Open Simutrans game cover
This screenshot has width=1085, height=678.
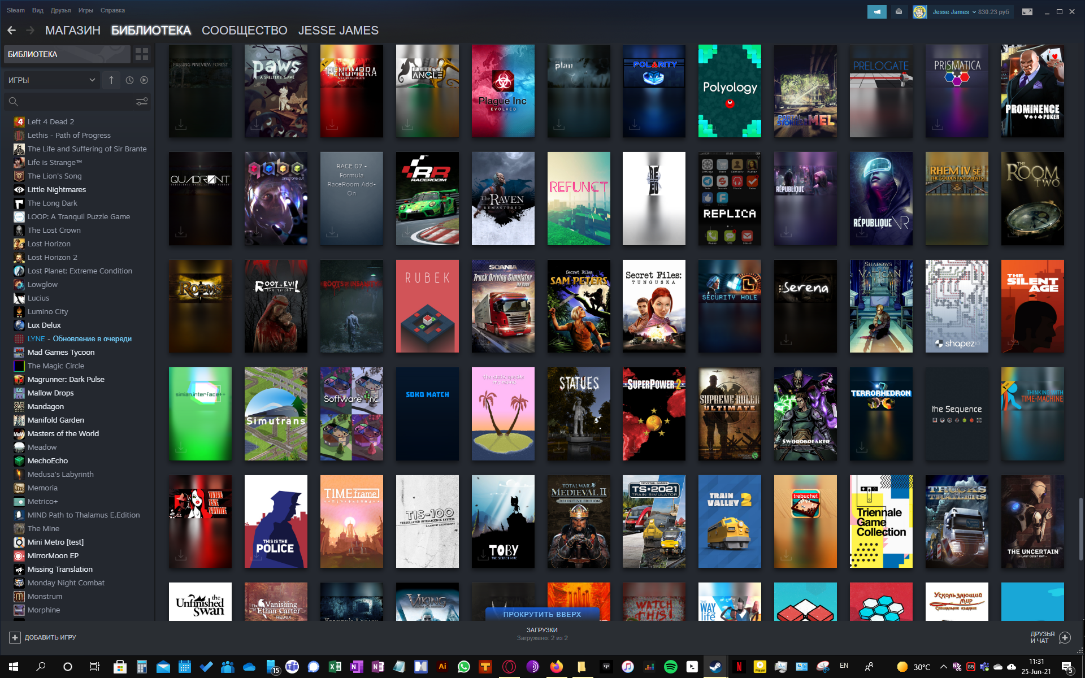pyautogui.click(x=276, y=414)
